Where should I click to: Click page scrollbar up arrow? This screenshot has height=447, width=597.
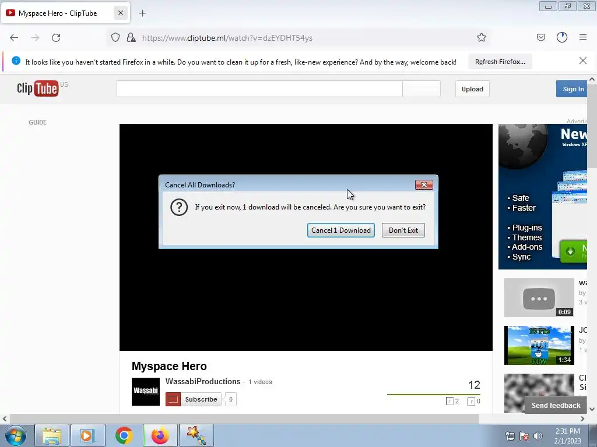pyautogui.click(x=592, y=79)
